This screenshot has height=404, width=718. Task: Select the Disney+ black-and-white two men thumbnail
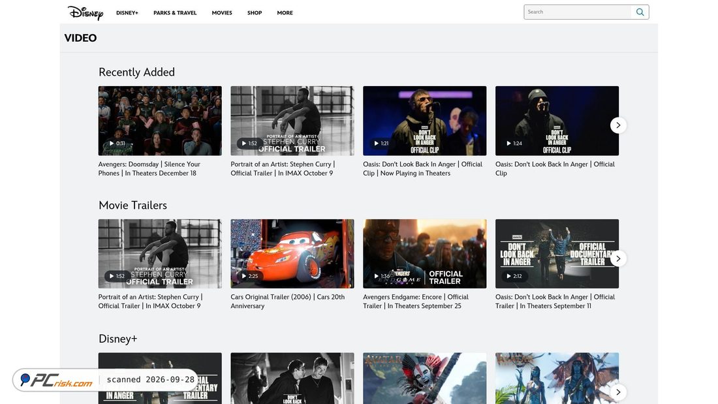point(292,379)
